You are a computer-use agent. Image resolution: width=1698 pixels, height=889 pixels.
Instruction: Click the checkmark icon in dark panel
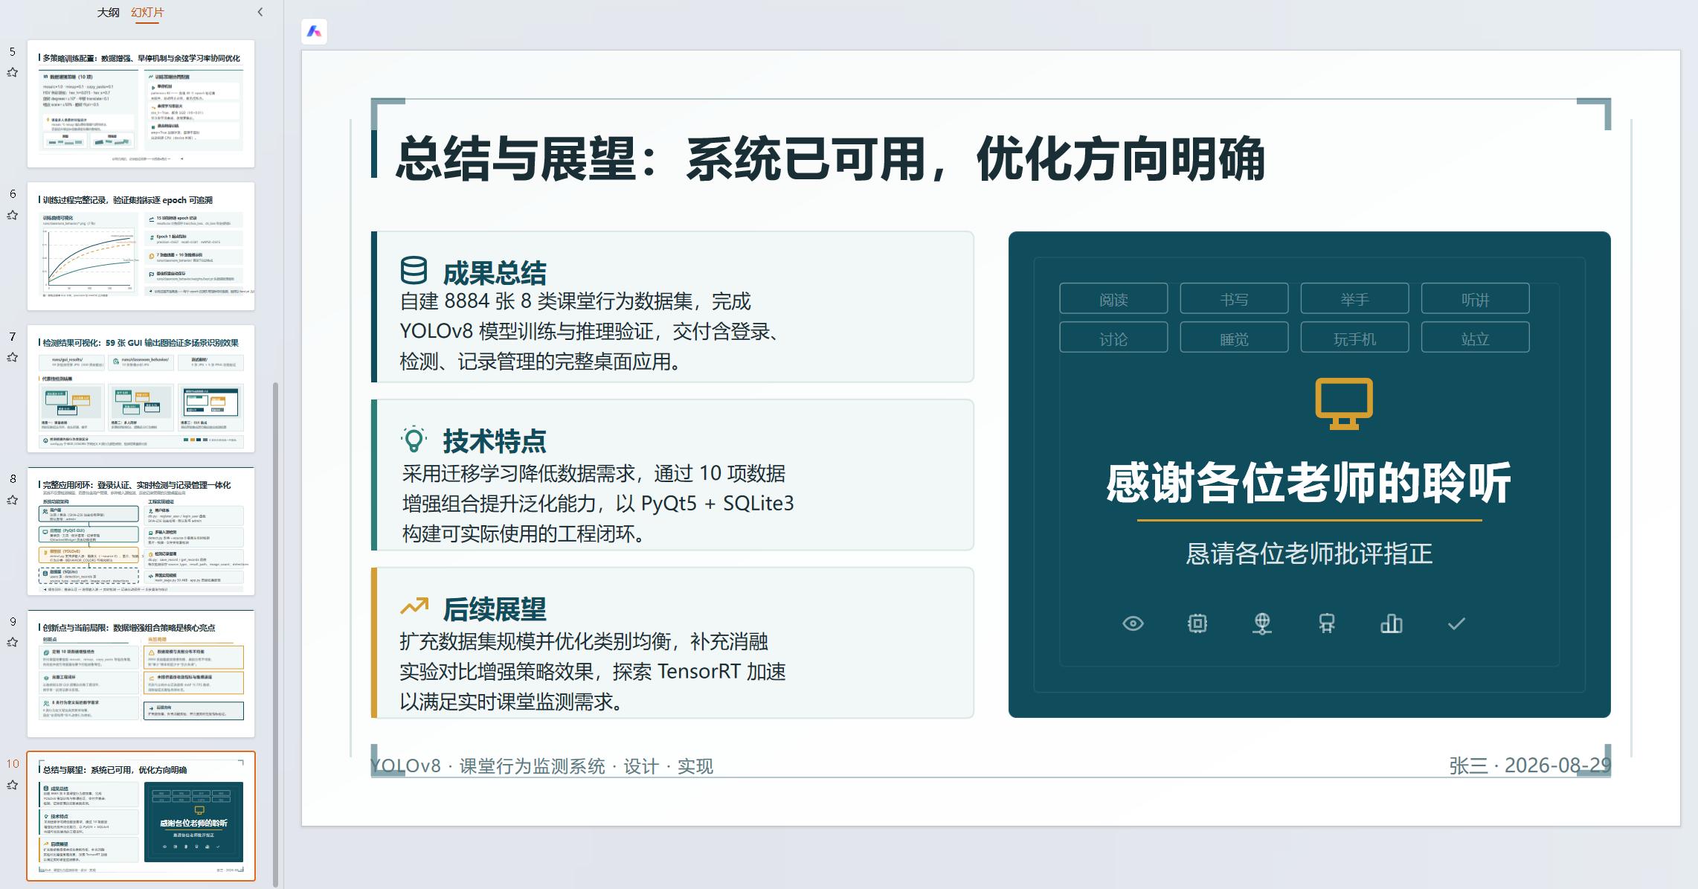coord(1456,623)
